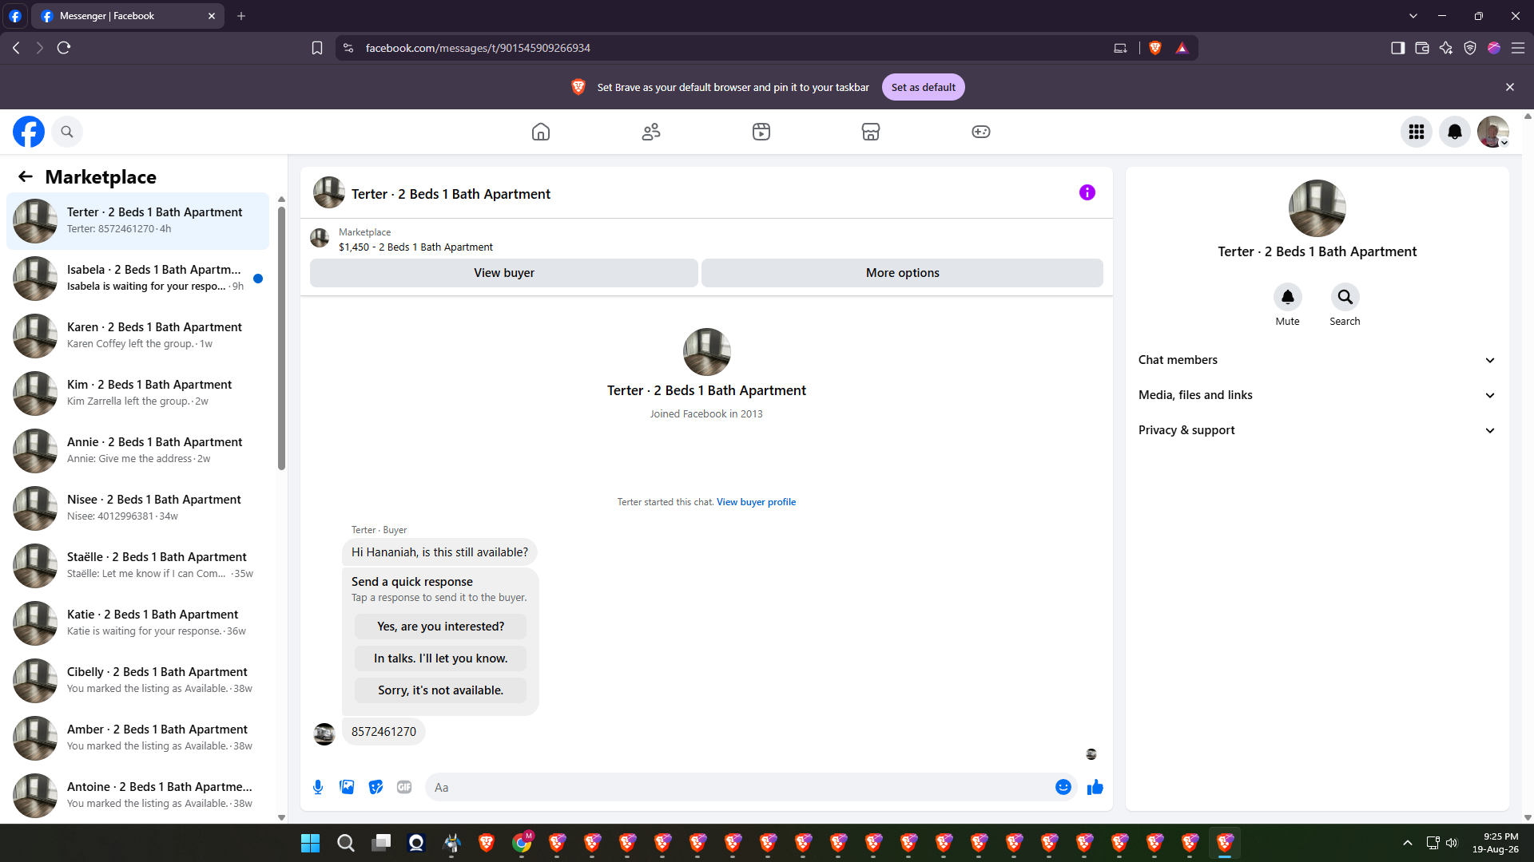Send quick reply 'Yes, are you interested?'

point(441,627)
